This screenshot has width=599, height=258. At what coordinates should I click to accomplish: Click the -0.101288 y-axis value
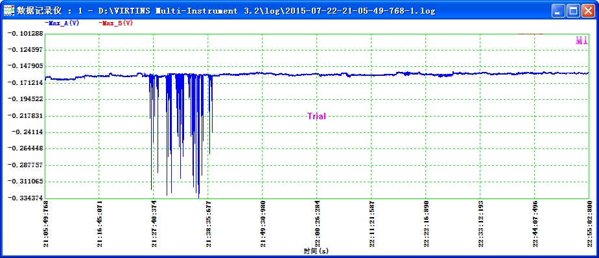coord(25,33)
